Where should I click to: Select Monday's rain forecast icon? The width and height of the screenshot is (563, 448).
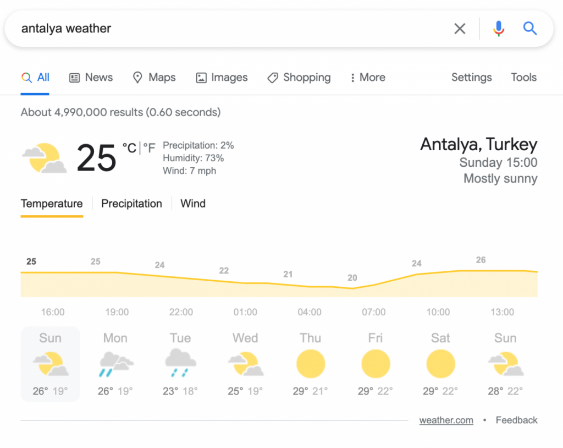[115, 364]
